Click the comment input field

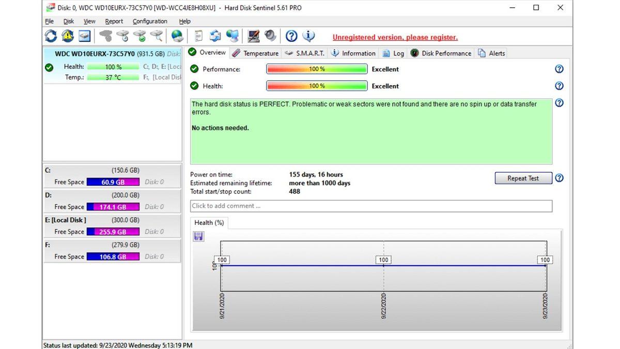(x=370, y=206)
